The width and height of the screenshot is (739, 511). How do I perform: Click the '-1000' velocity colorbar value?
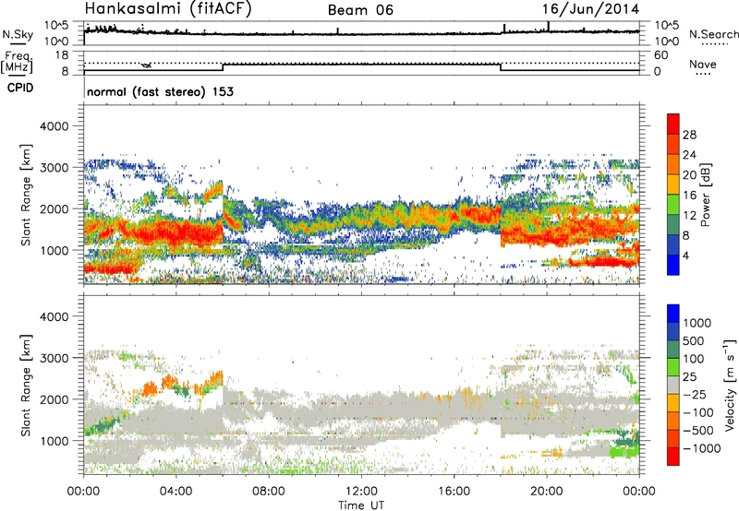pyautogui.click(x=702, y=448)
